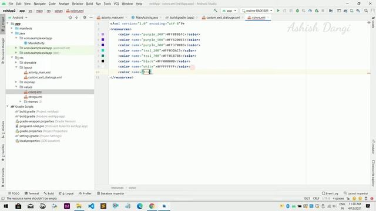Open the app run configuration dropdown

229,11
